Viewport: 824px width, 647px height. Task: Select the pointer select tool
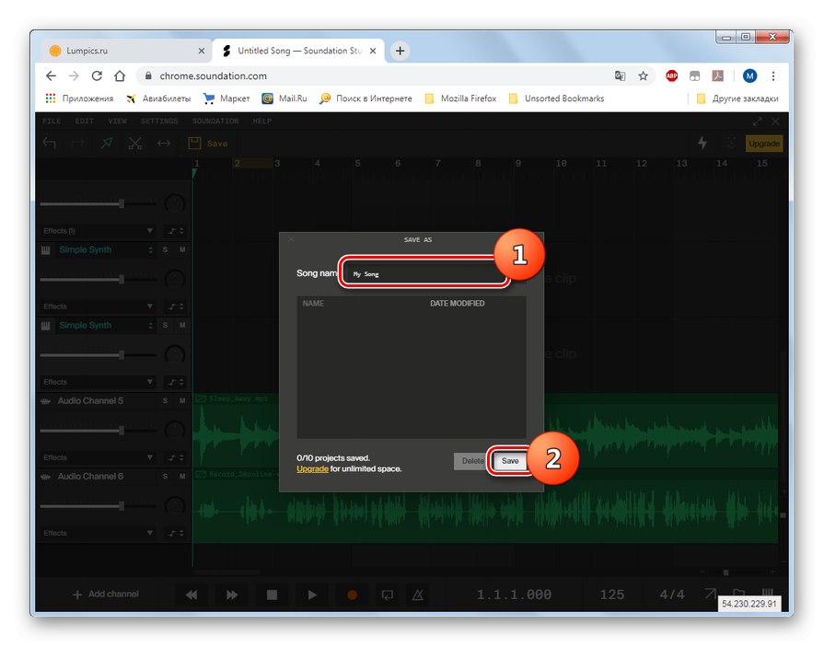[107, 143]
